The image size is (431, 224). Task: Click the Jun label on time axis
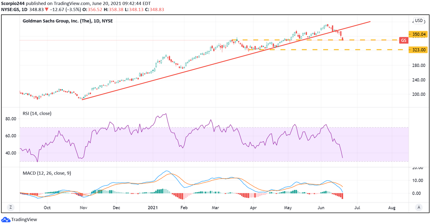pyautogui.click(x=321, y=207)
